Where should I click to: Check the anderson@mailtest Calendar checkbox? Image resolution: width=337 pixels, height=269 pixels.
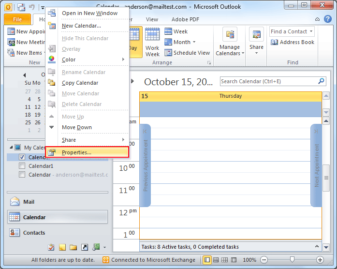click(22, 175)
